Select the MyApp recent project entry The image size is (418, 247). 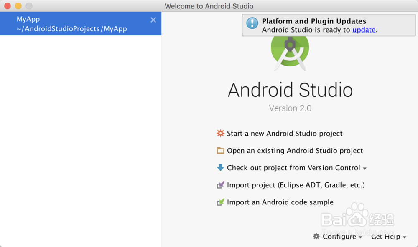pyautogui.click(x=63, y=24)
